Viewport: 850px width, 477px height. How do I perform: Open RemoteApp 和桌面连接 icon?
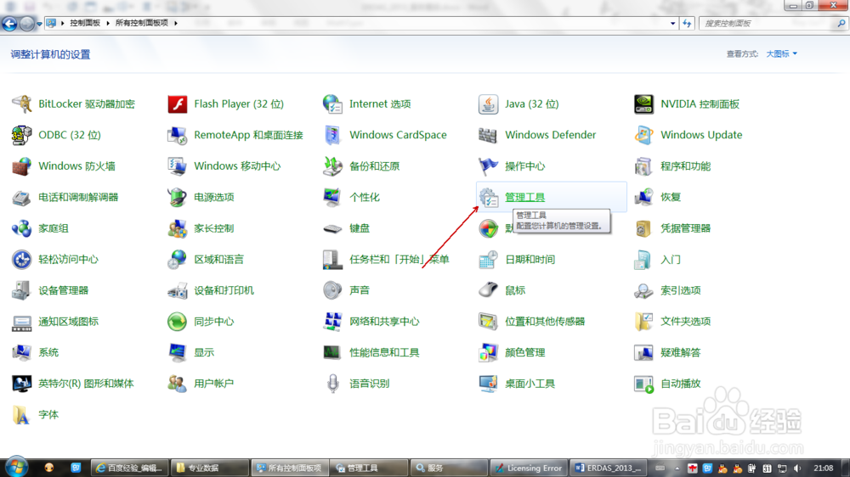point(178,135)
